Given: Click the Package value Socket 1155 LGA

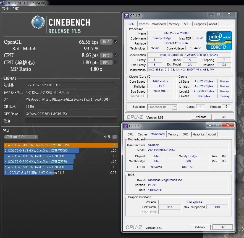Looking at the screenshot, I should click(x=176, y=43).
